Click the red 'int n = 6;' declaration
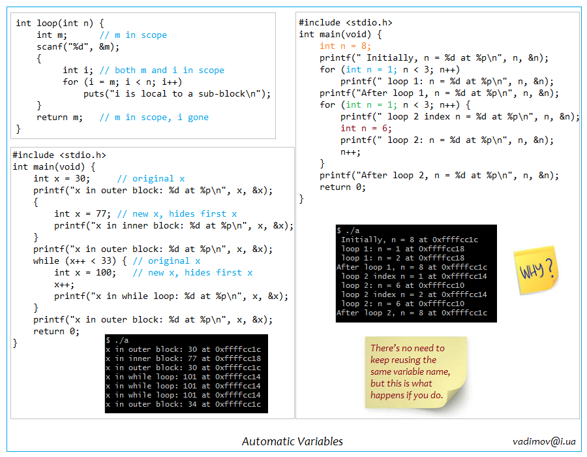Viewport: 587px width, 457px height. [366, 129]
